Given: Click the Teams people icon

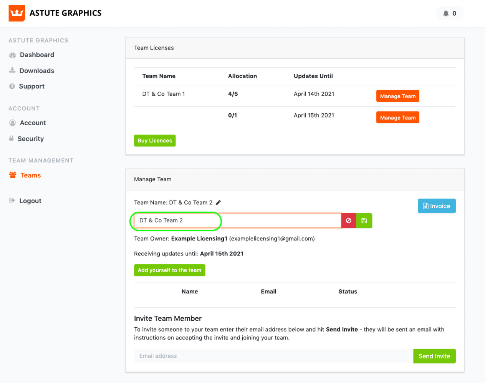Looking at the screenshot, I should pos(13,175).
